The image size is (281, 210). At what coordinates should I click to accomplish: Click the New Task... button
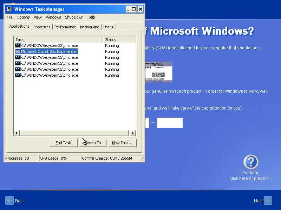coord(122,143)
